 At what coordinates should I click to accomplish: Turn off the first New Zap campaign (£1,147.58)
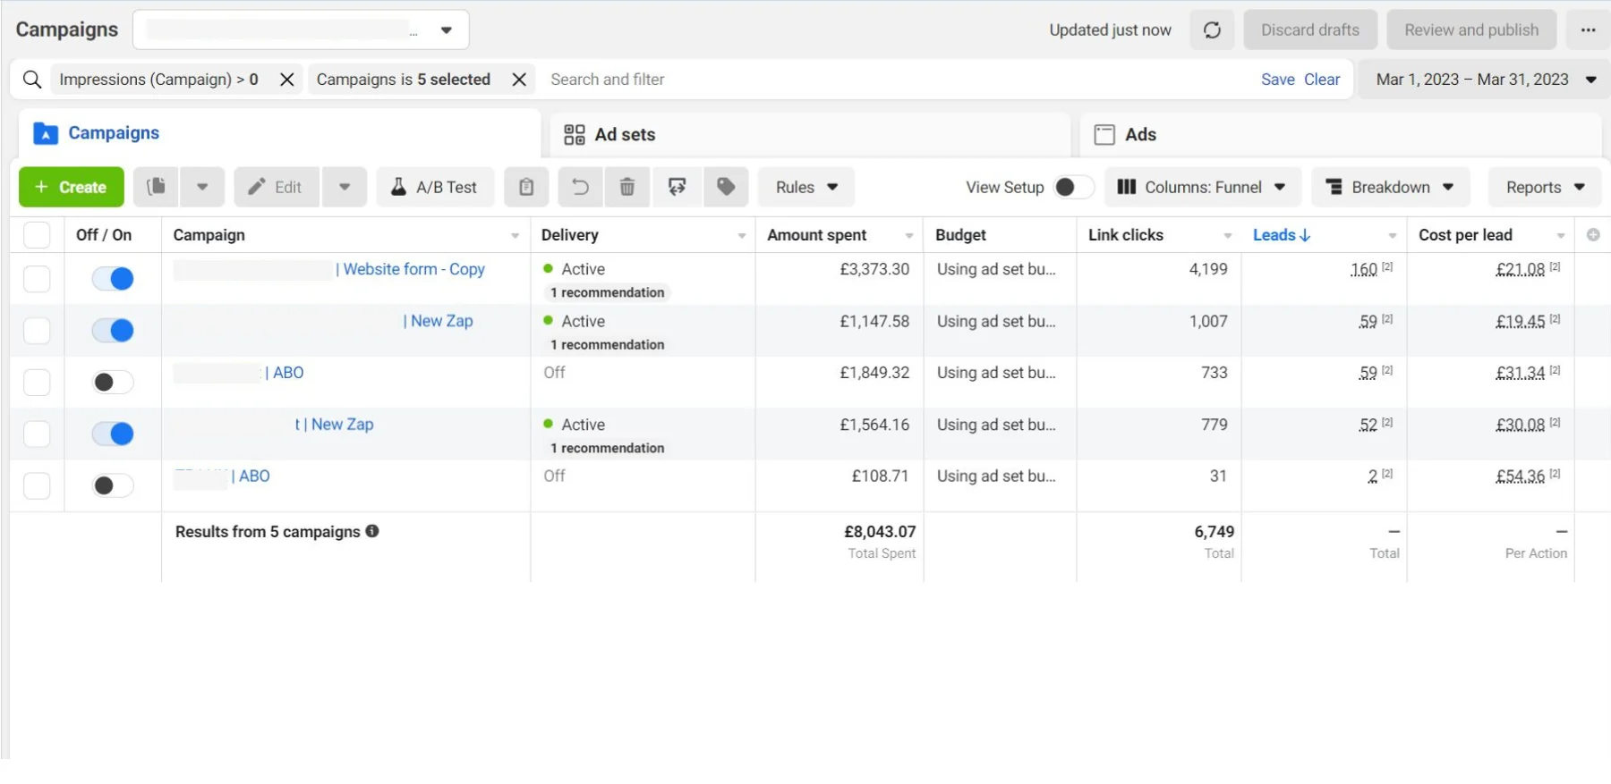click(x=113, y=331)
